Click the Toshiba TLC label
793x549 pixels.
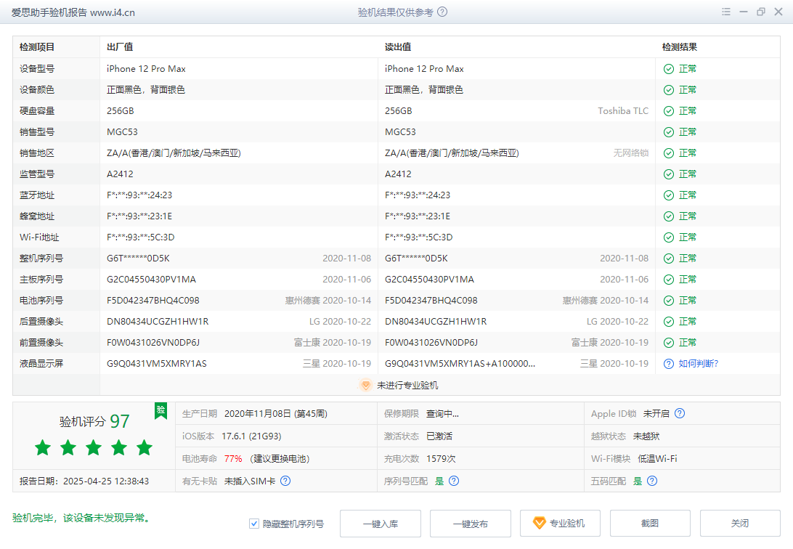click(623, 111)
